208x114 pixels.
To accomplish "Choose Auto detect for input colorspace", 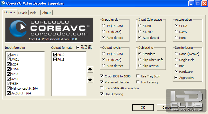I will pyautogui.click(x=140, y=37).
